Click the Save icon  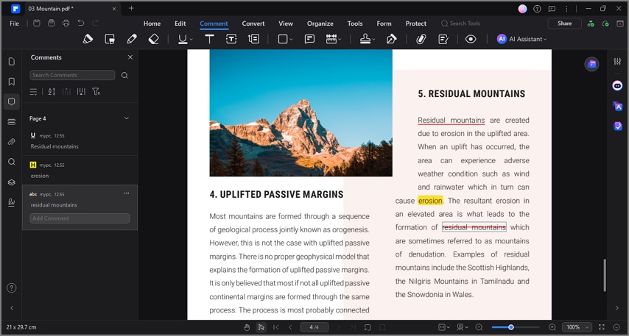tap(37, 24)
